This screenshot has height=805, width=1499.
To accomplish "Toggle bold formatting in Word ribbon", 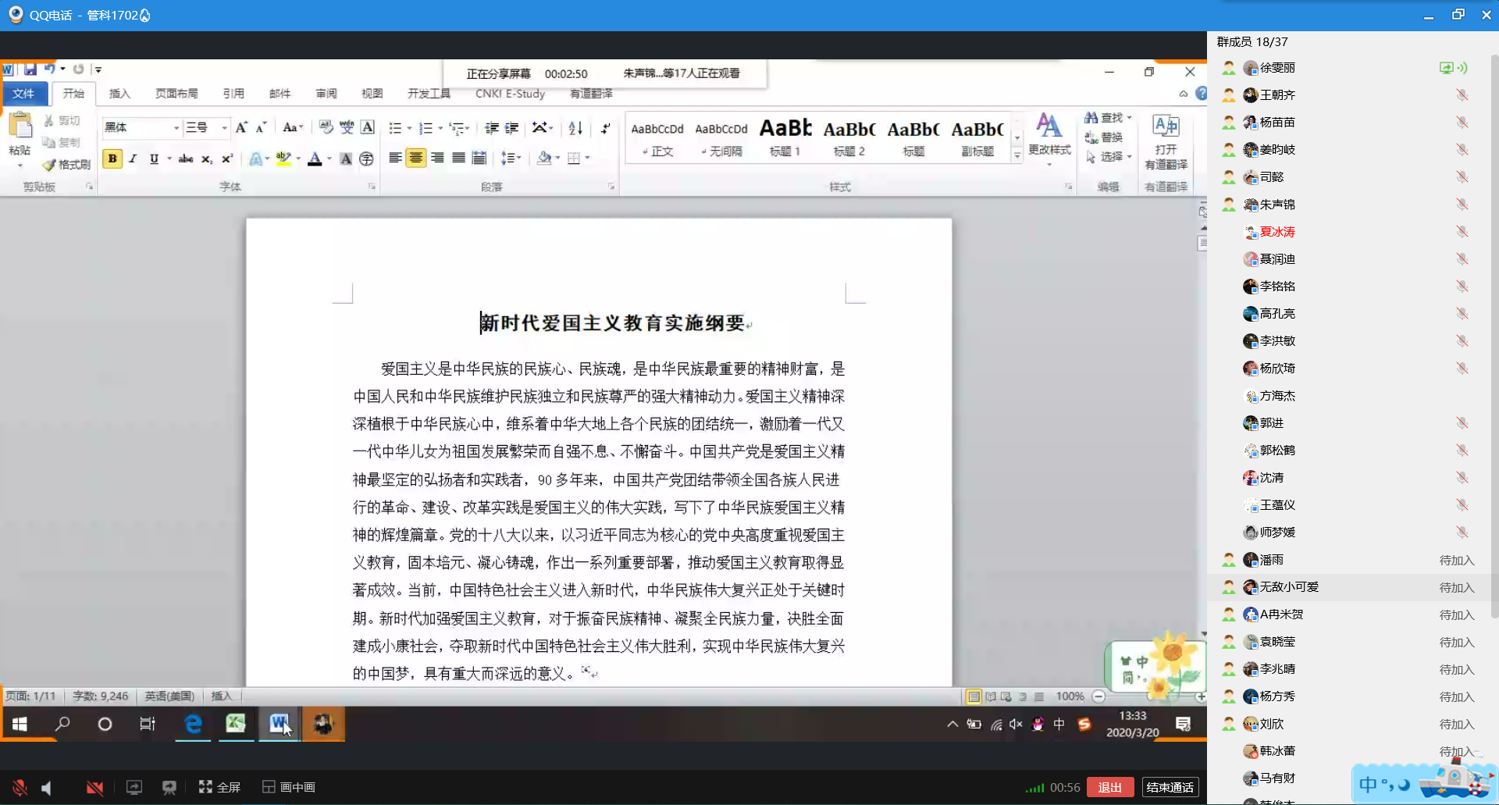I will (112, 159).
